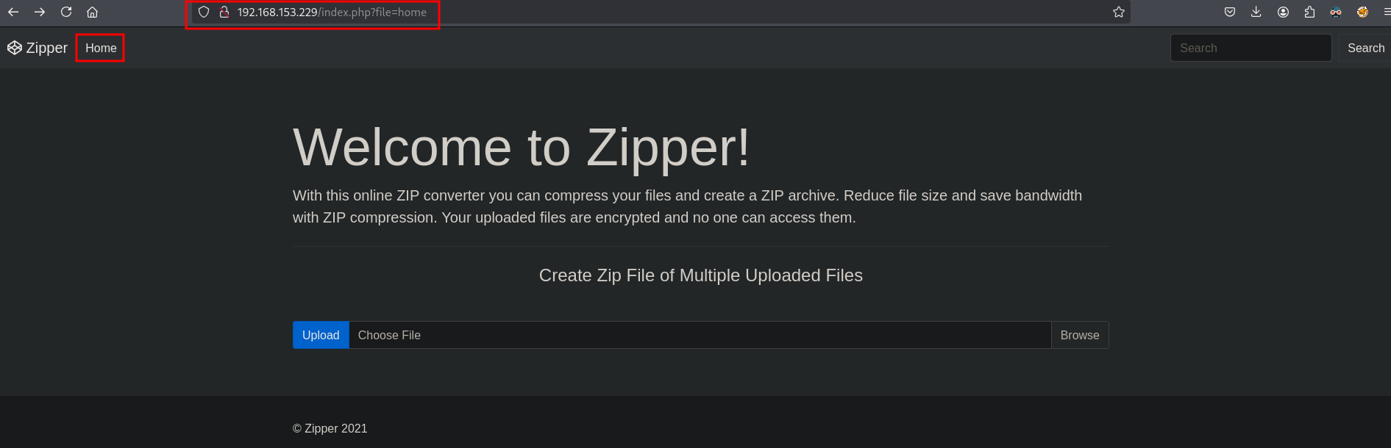Image resolution: width=1391 pixels, height=448 pixels.
Task: Show the browser downloads panel
Action: [x=1256, y=12]
